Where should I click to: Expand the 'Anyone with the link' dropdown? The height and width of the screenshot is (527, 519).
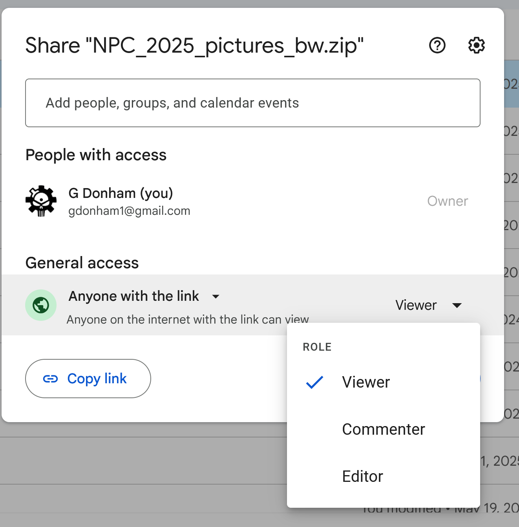click(x=133, y=296)
